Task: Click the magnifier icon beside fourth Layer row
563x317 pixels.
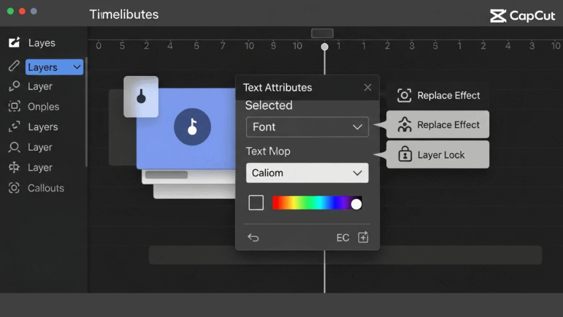Action: 14,147
